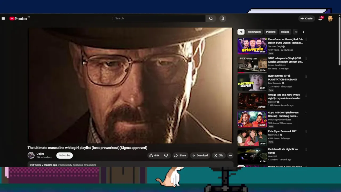Open the Qojim channel name link
This screenshot has height=192, width=341.
pyautogui.click(x=40, y=154)
